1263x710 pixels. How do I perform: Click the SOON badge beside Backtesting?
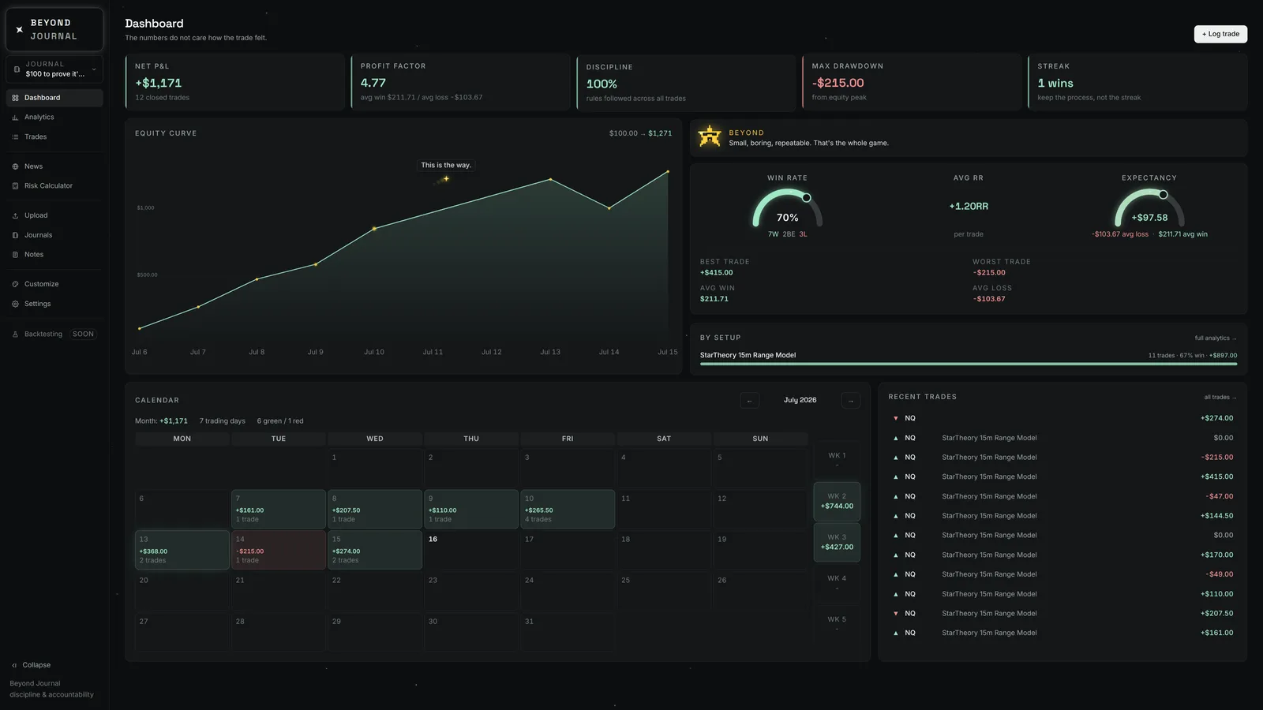pos(83,334)
